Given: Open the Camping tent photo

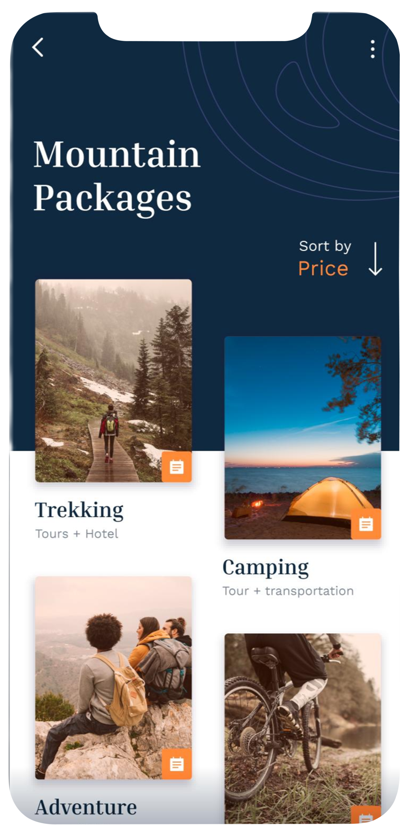Looking at the screenshot, I should pos(303,438).
